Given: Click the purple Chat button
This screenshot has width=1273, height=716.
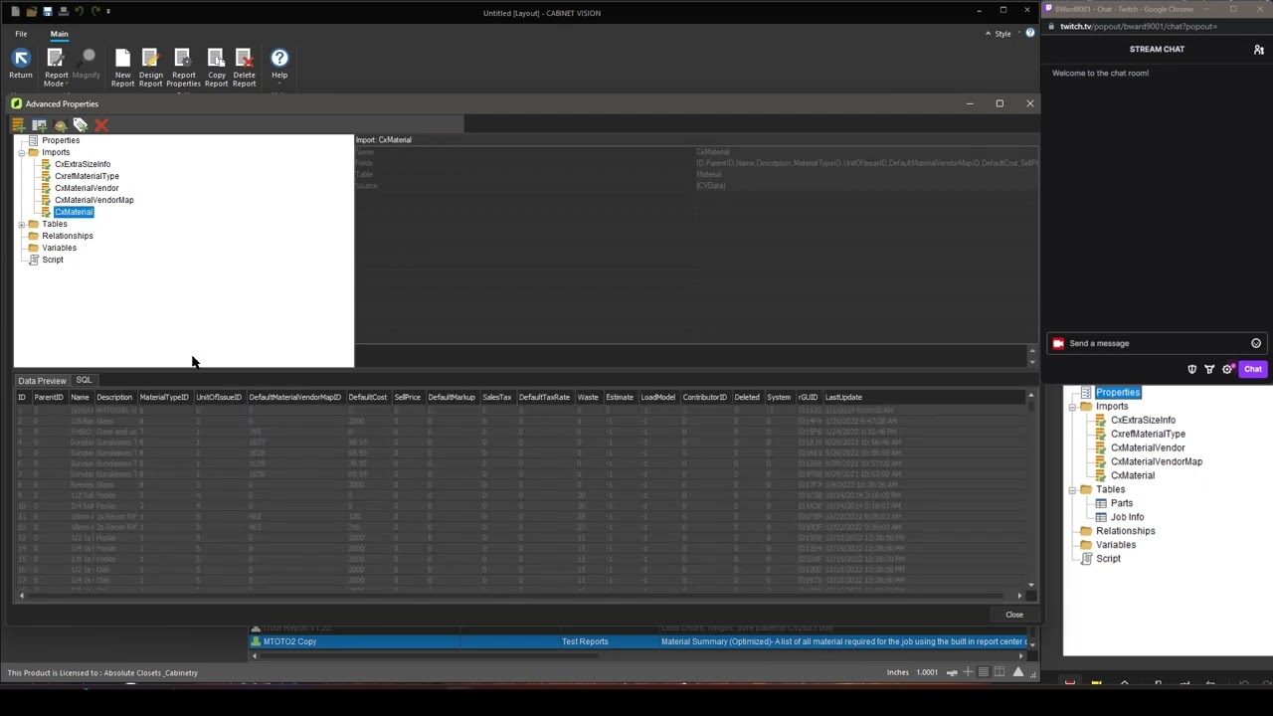Looking at the screenshot, I should coord(1252,369).
